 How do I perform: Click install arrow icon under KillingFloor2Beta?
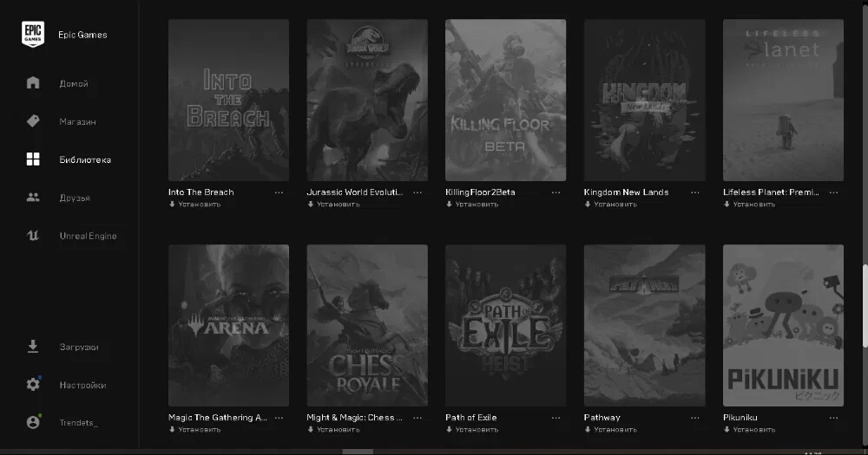click(449, 204)
